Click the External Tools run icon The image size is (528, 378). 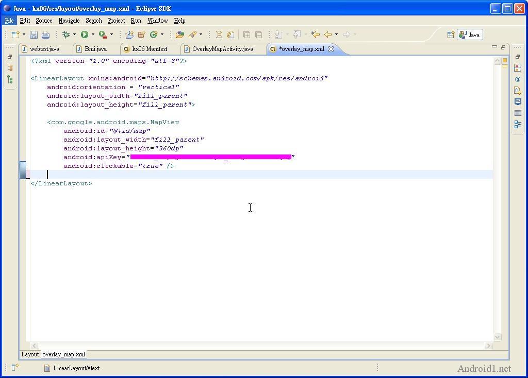coord(103,35)
